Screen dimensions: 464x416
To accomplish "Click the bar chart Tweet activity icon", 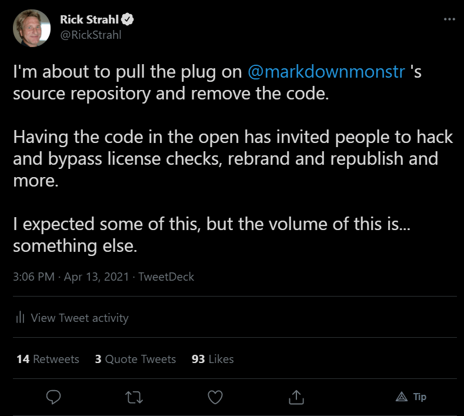I will pos(20,317).
